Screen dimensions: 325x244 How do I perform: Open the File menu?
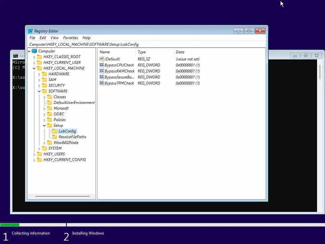click(32, 38)
